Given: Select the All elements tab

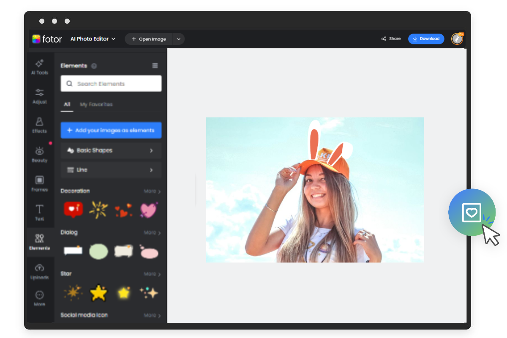Looking at the screenshot, I should 67,104.
